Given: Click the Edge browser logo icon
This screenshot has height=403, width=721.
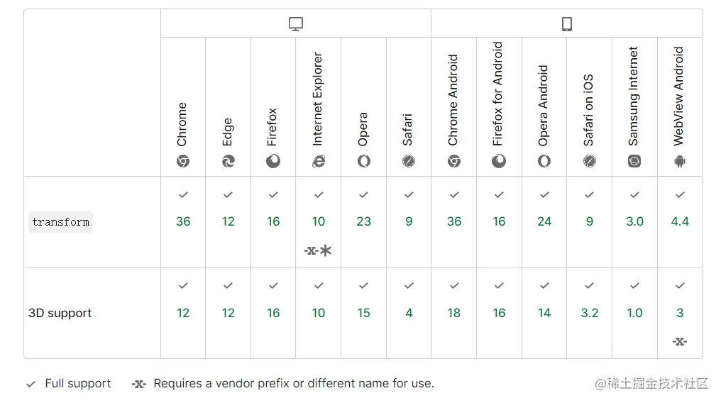Looking at the screenshot, I should click(x=228, y=162).
